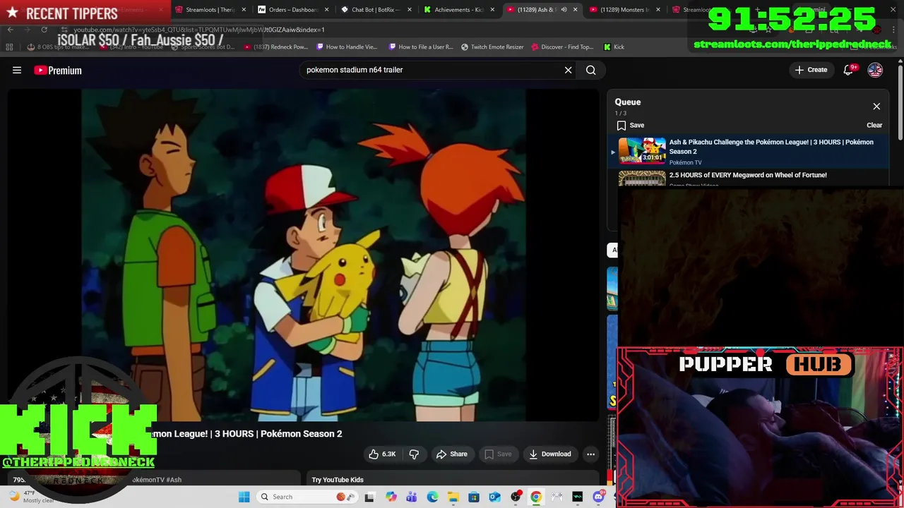Open Wheel of Fortune Megaword queue thumbnail
Viewport: 904px width, 508px height.
click(x=642, y=178)
